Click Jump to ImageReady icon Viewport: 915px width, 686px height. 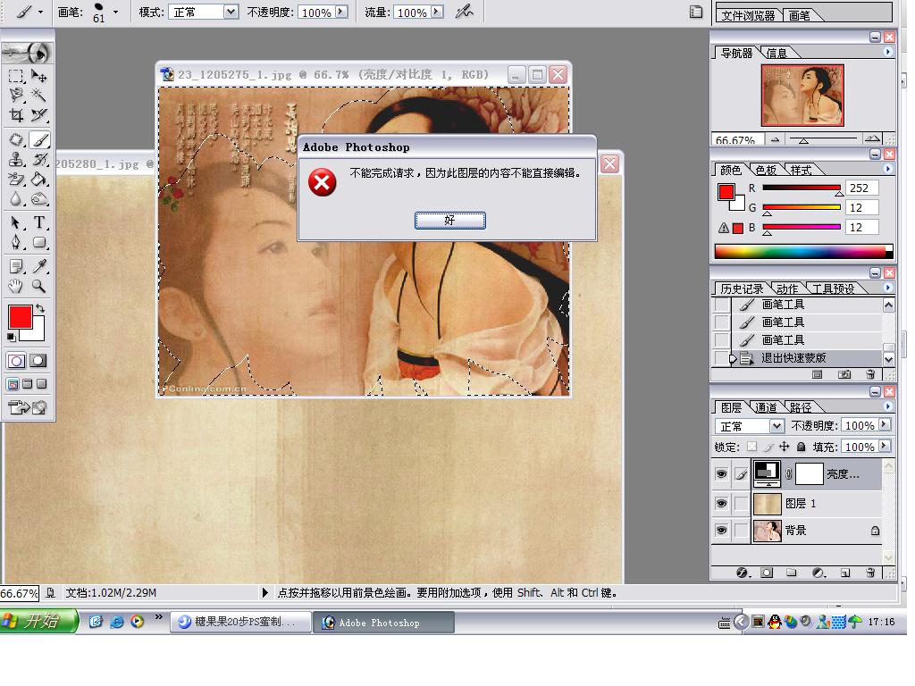click(x=28, y=407)
